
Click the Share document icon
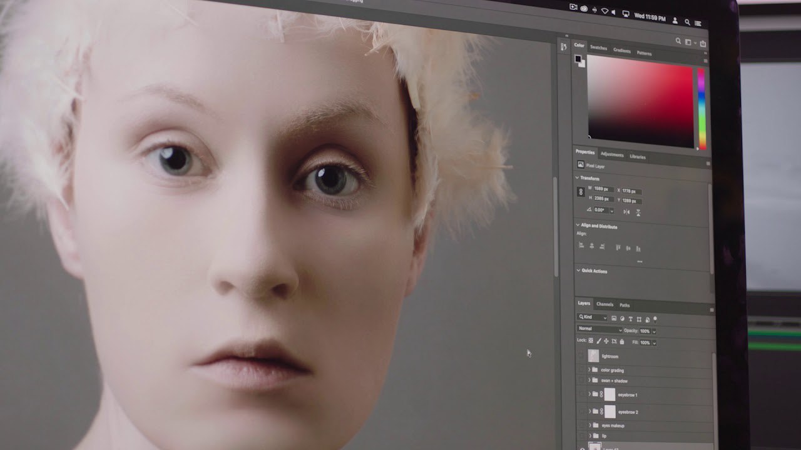click(x=703, y=43)
